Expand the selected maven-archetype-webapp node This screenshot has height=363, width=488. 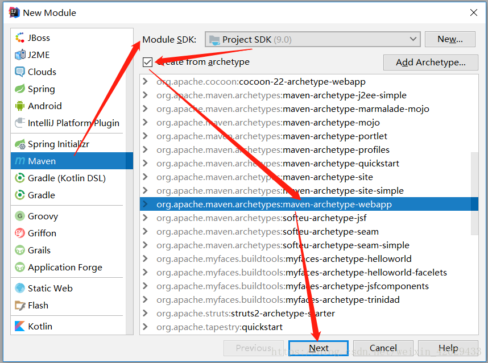click(x=145, y=204)
